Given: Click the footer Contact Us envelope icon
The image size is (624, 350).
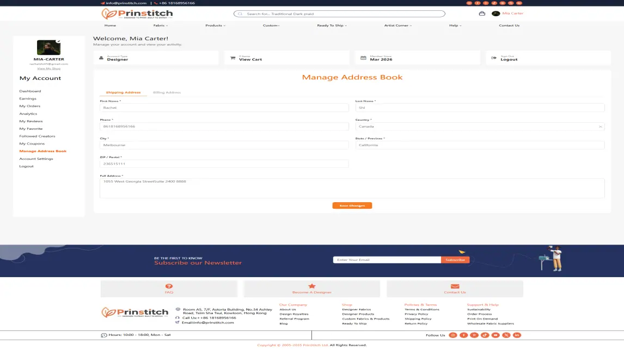Looking at the screenshot, I should 455,286.
